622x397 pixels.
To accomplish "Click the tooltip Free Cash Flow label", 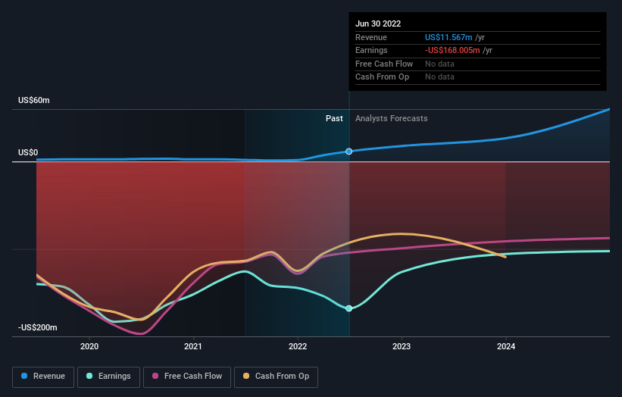I will point(384,64).
